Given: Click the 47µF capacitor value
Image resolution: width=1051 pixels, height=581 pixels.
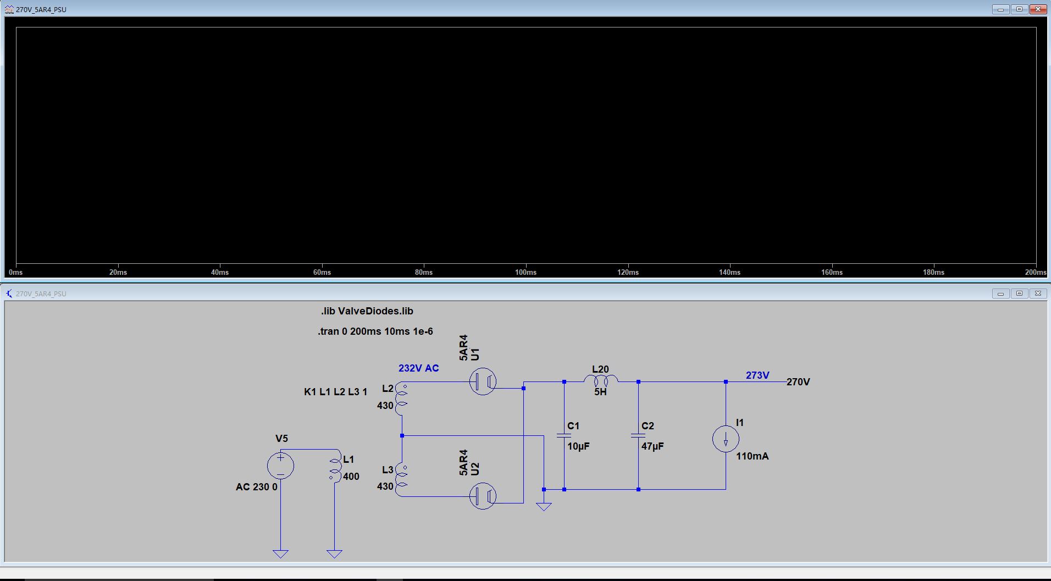Looking at the screenshot, I should 652,446.
